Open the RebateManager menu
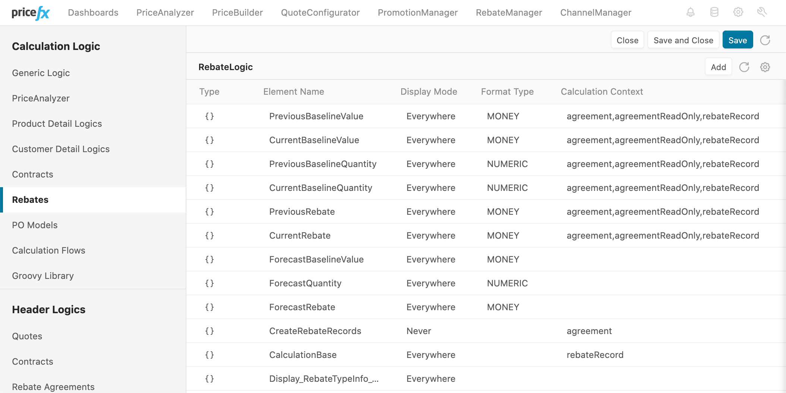The height and width of the screenshot is (393, 786). pyautogui.click(x=509, y=12)
